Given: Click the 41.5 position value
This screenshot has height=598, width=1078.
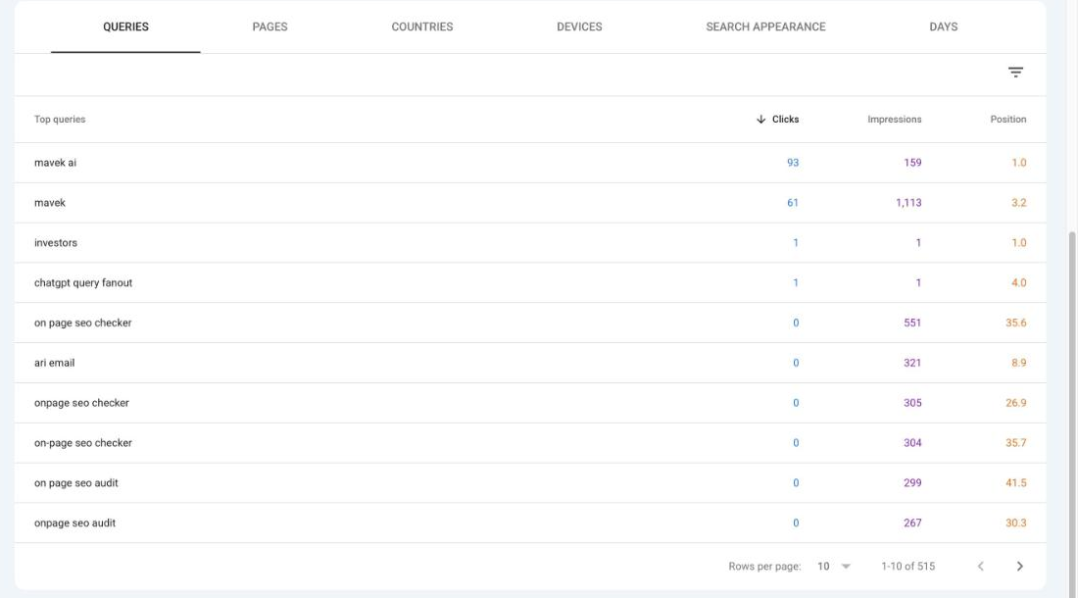Looking at the screenshot, I should pyautogui.click(x=1016, y=482).
